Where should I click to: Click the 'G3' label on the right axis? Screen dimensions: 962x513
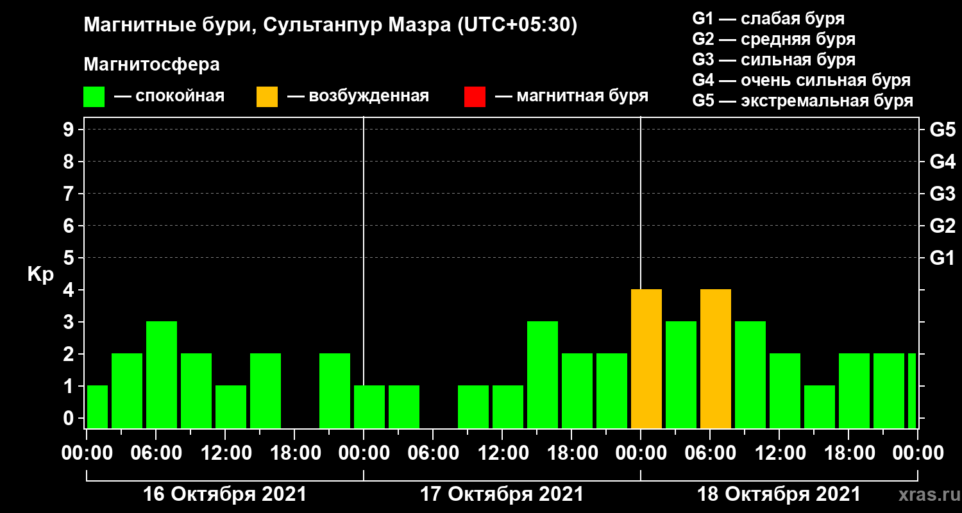click(x=942, y=194)
